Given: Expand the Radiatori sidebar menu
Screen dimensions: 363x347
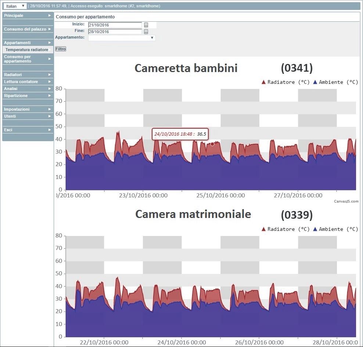Looking at the screenshot, I should (x=28, y=75).
